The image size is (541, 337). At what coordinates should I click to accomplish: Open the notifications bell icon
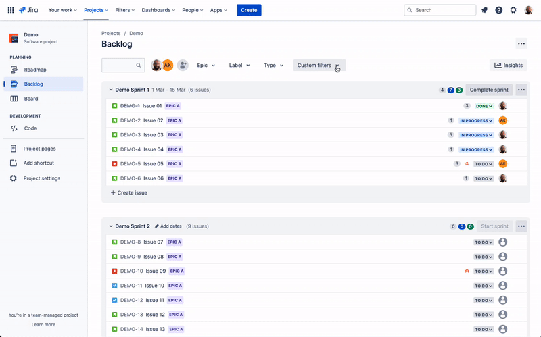[x=484, y=10]
